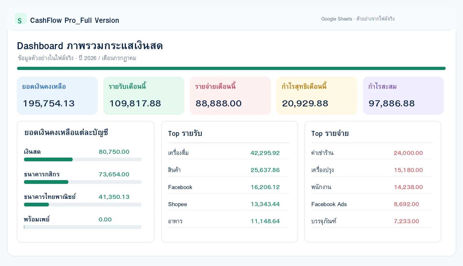Click the Top รายรับ panel heading
The image size is (463, 266).
tap(185, 134)
